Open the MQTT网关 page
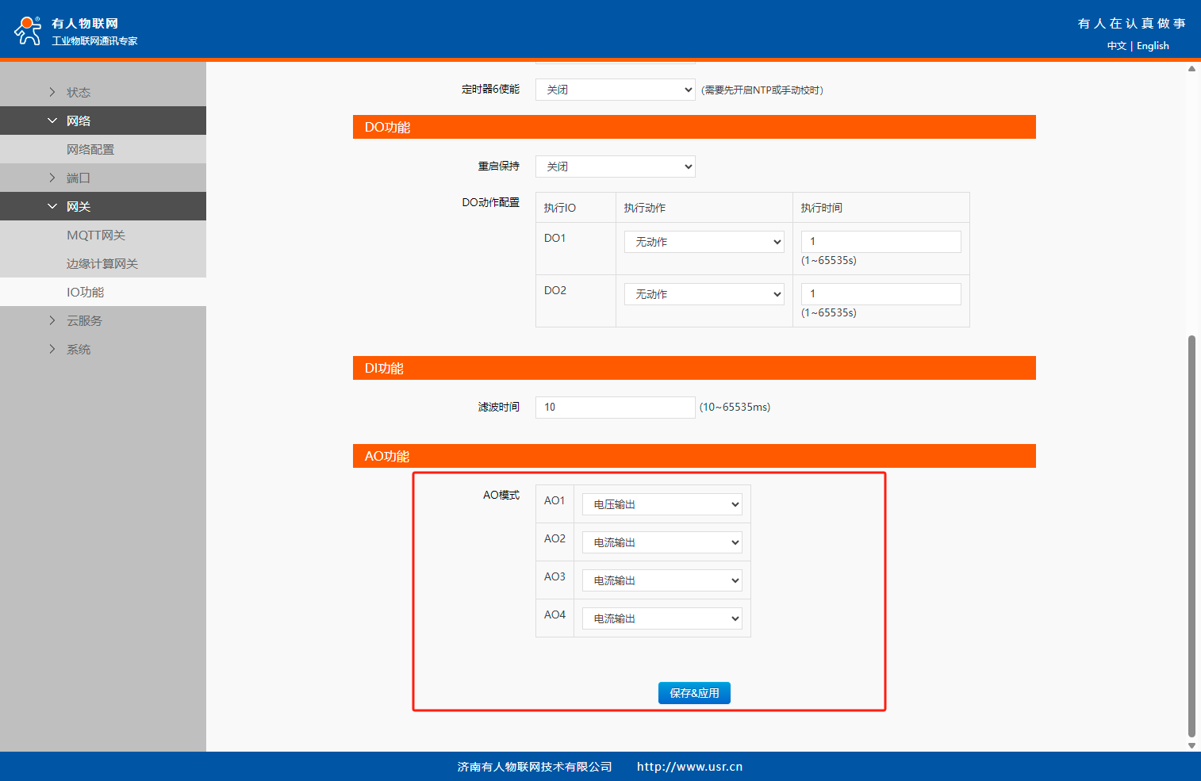 [x=96, y=235]
